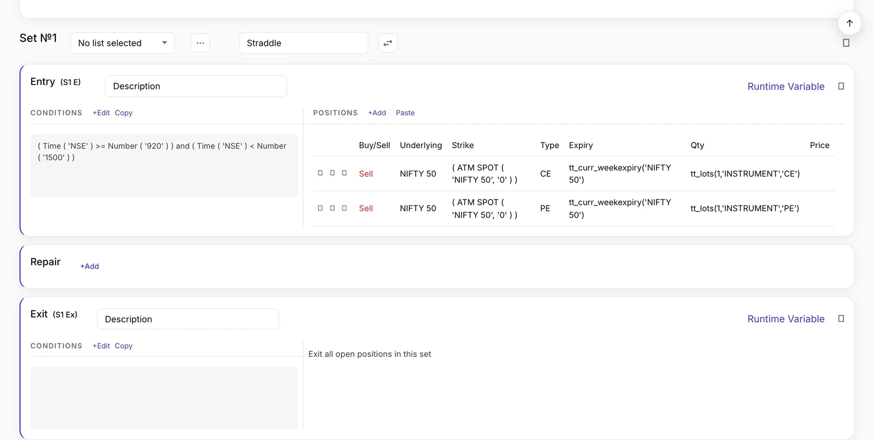The image size is (874, 440).
Task: Click the icon beside Entry's Runtime Variable
Action: [x=841, y=86]
